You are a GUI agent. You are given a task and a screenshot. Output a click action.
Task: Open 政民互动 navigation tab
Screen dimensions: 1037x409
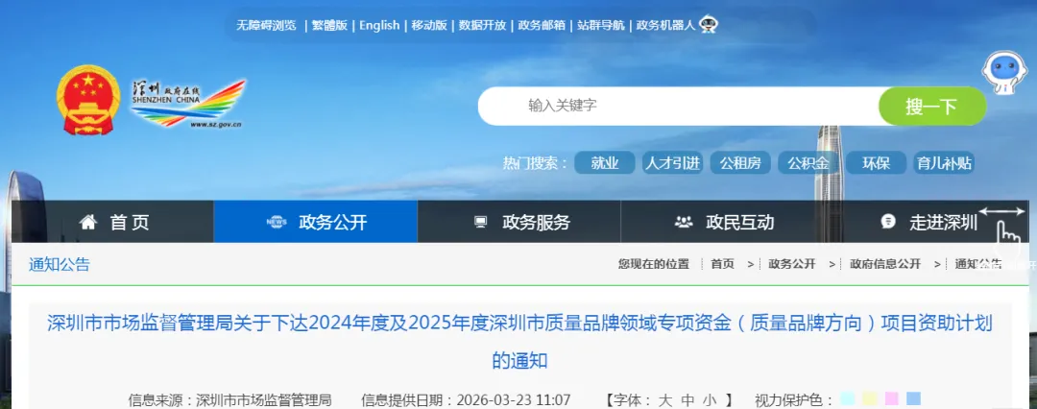(x=723, y=222)
